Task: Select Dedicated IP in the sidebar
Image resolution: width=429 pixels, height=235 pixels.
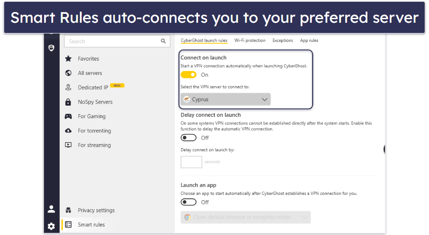Action: point(93,87)
